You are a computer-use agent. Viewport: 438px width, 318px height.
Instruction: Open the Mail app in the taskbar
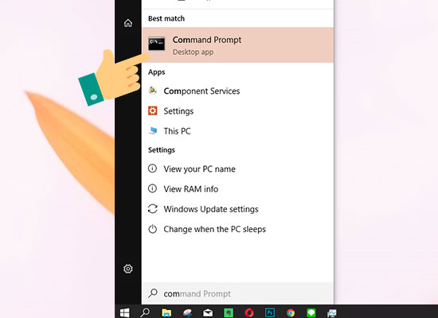tap(208, 312)
